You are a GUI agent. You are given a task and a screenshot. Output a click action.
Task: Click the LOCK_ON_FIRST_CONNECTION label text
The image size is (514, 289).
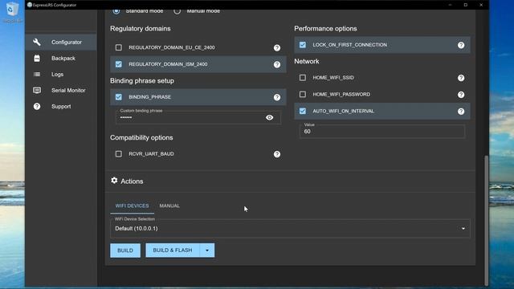coord(350,45)
